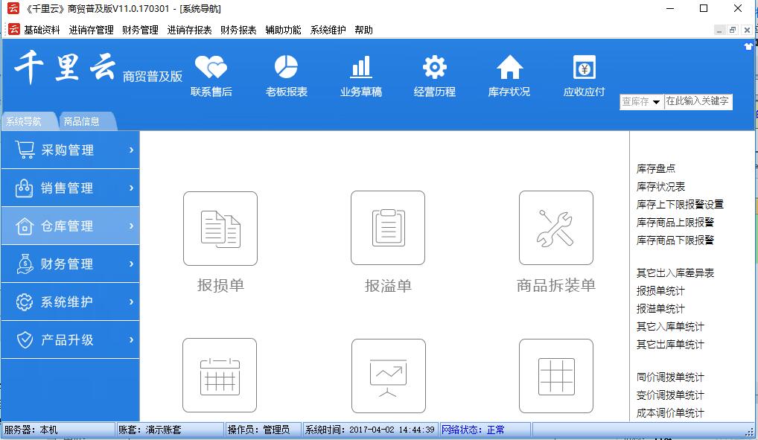Expand 财务管理 chevron arrow

coord(131,264)
